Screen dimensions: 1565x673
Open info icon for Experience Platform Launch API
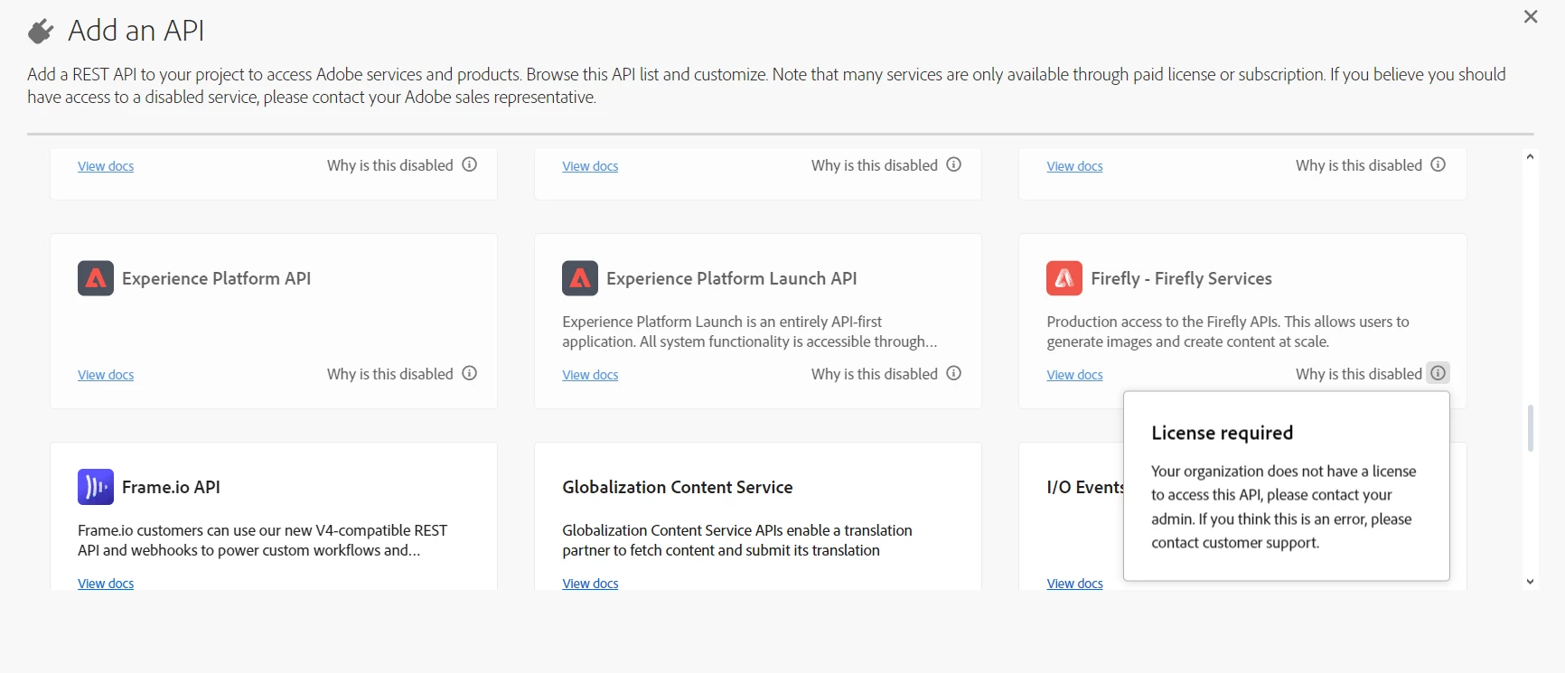pyautogui.click(x=954, y=373)
